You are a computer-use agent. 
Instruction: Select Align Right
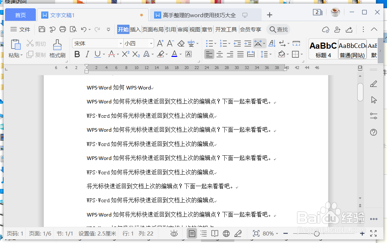pyautogui.click(x=230, y=54)
